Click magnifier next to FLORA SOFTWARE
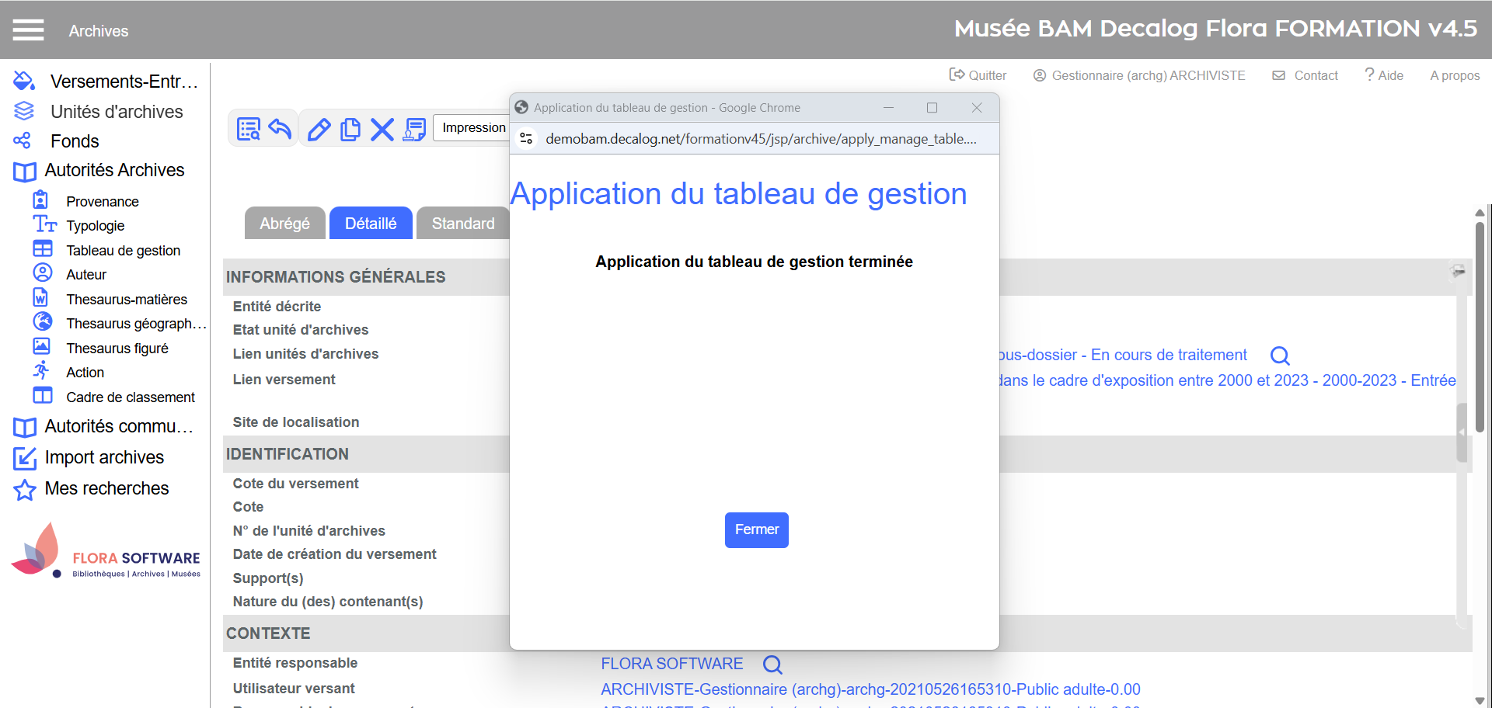This screenshot has height=708, width=1492. pyautogui.click(x=772, y=665)
